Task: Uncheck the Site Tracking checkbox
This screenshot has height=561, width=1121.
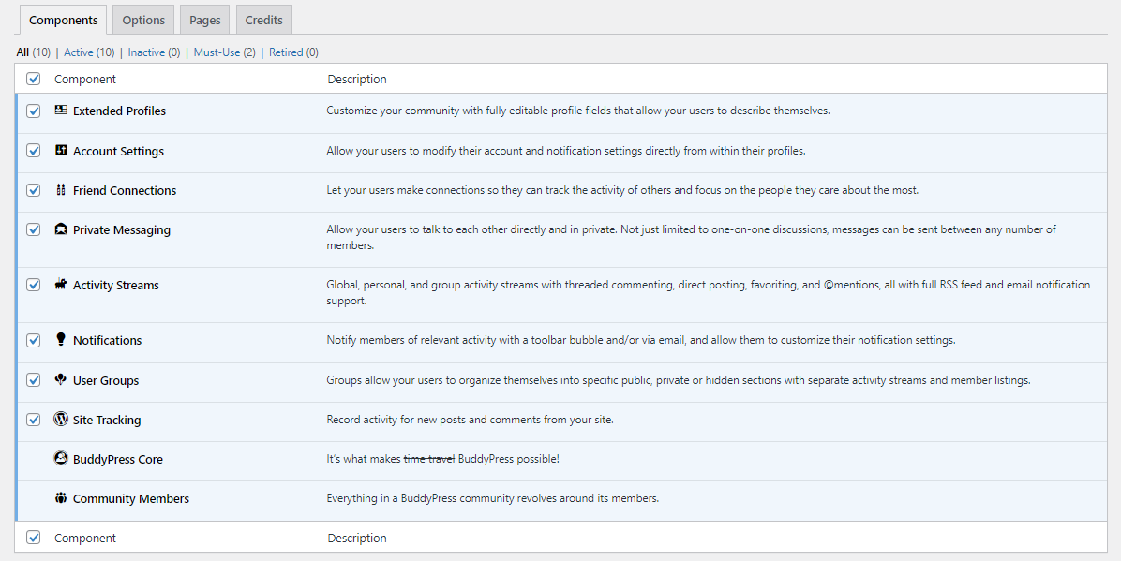Action: click(34, 420)
